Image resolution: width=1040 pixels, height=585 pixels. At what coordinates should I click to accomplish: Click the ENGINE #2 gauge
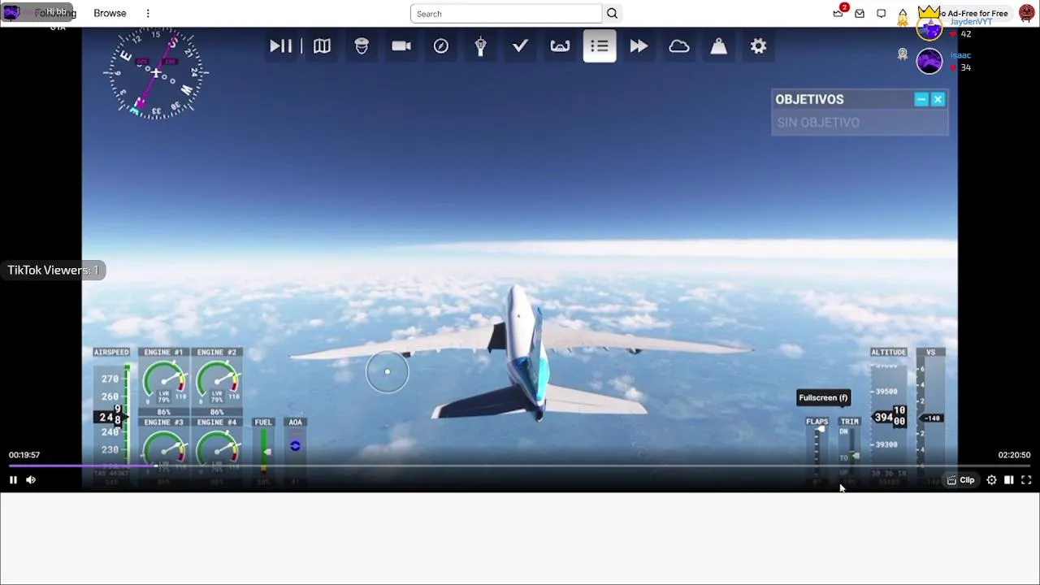(217, 382)
